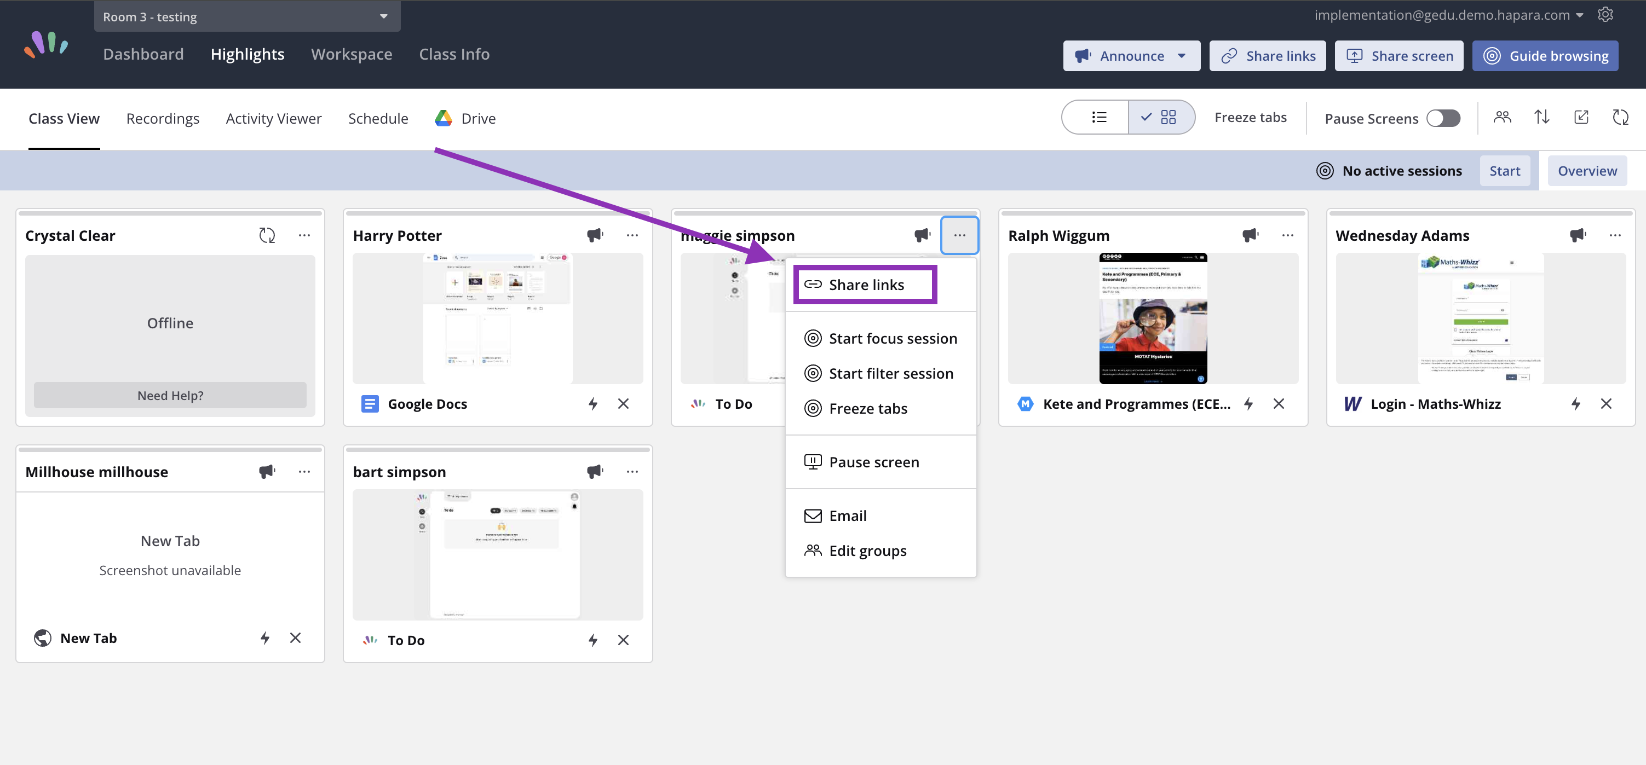Click the Hapara logo icon
The height and width of the screenshot is (765, 1646).
click(x=46, y=44)
